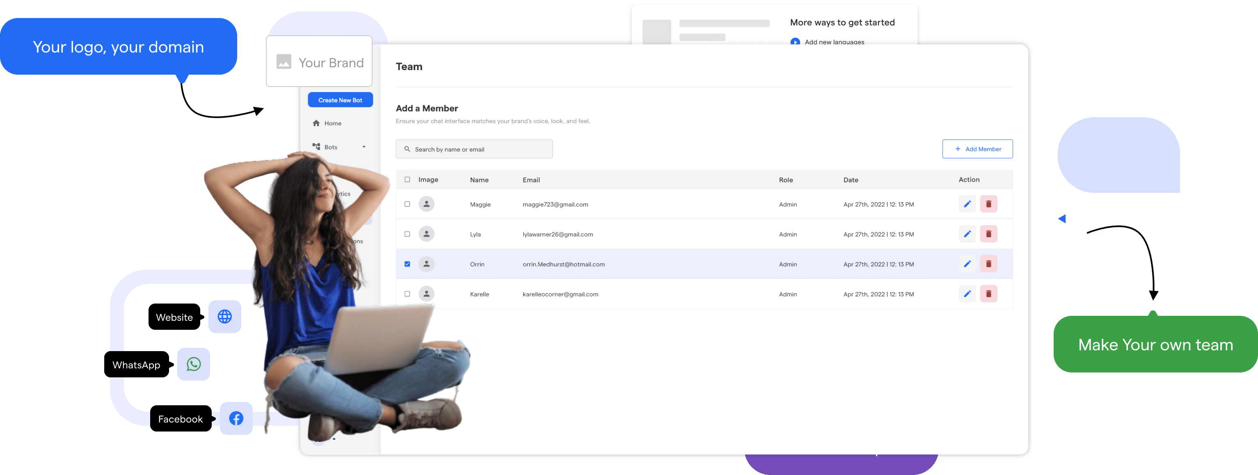Click the delete trash icon for Lyla
Viewport: 1258px width, 475px height.
(x=989, y=234)
